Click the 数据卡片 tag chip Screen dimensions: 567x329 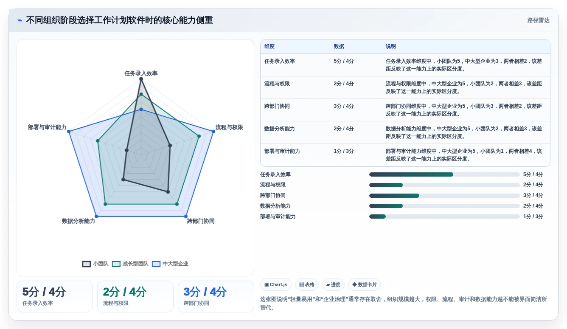tap(365, 284)
